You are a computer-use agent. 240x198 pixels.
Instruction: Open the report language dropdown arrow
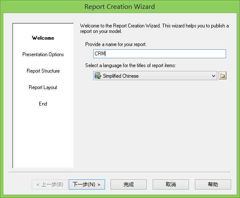213,76
